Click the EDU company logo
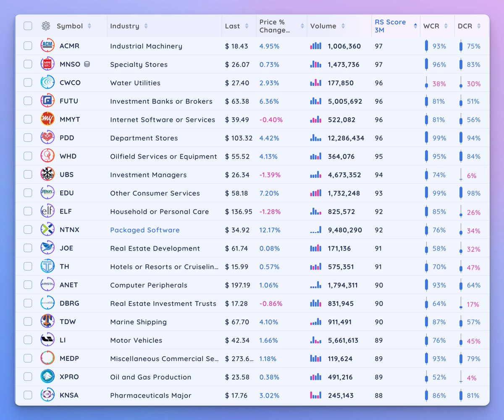504x420 pixels. (x=47, y=193)
